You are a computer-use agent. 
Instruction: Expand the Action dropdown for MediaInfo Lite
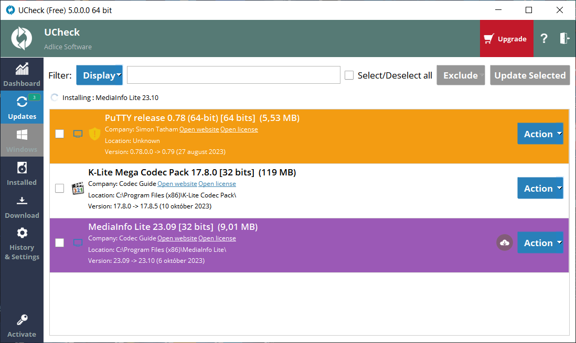coord(540,243)
